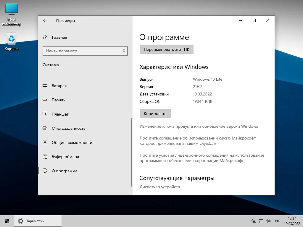Viewport: 303px width, 227px height.
Task: Click the gear icon in taskbar
Action: pyautogui.click(x=20, y=221)
